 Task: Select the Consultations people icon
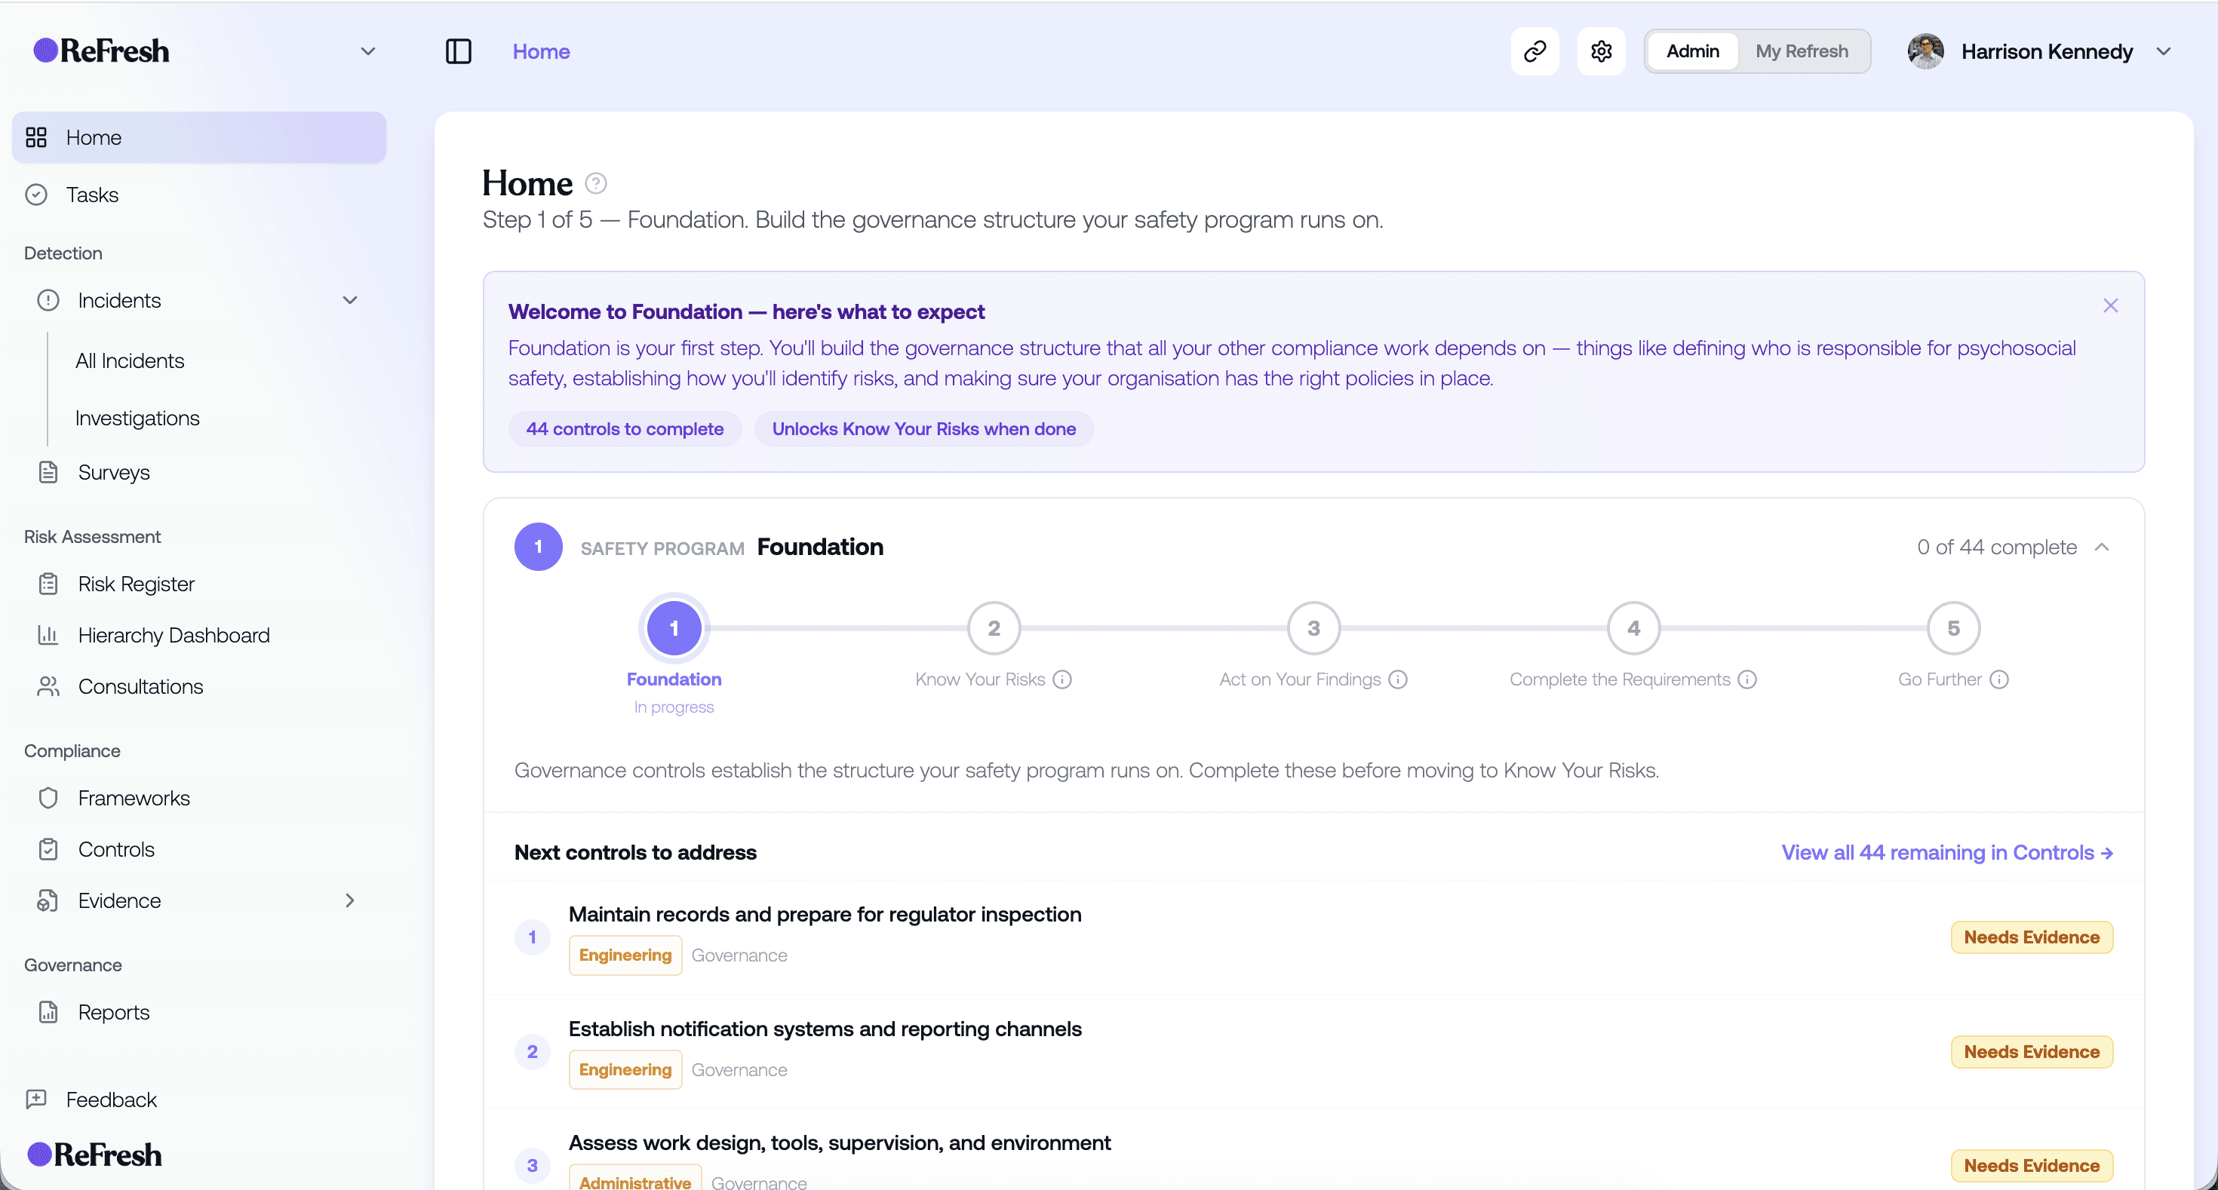[48, 687]
